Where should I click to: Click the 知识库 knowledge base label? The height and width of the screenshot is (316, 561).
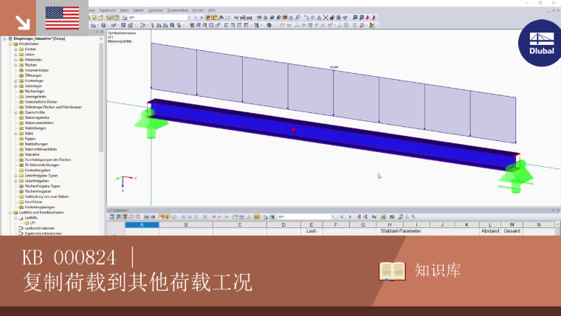coord(438,270)
